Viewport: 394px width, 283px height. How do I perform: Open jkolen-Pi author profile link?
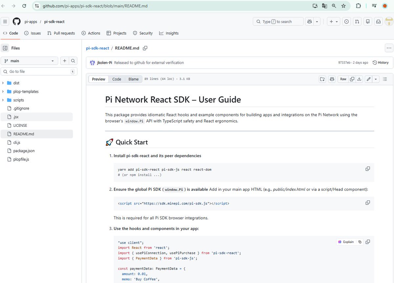click(105, 63)
